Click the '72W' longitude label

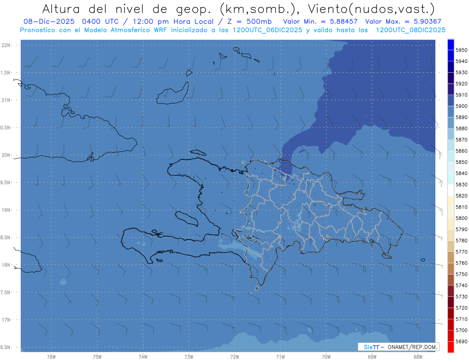click(234, 357)
